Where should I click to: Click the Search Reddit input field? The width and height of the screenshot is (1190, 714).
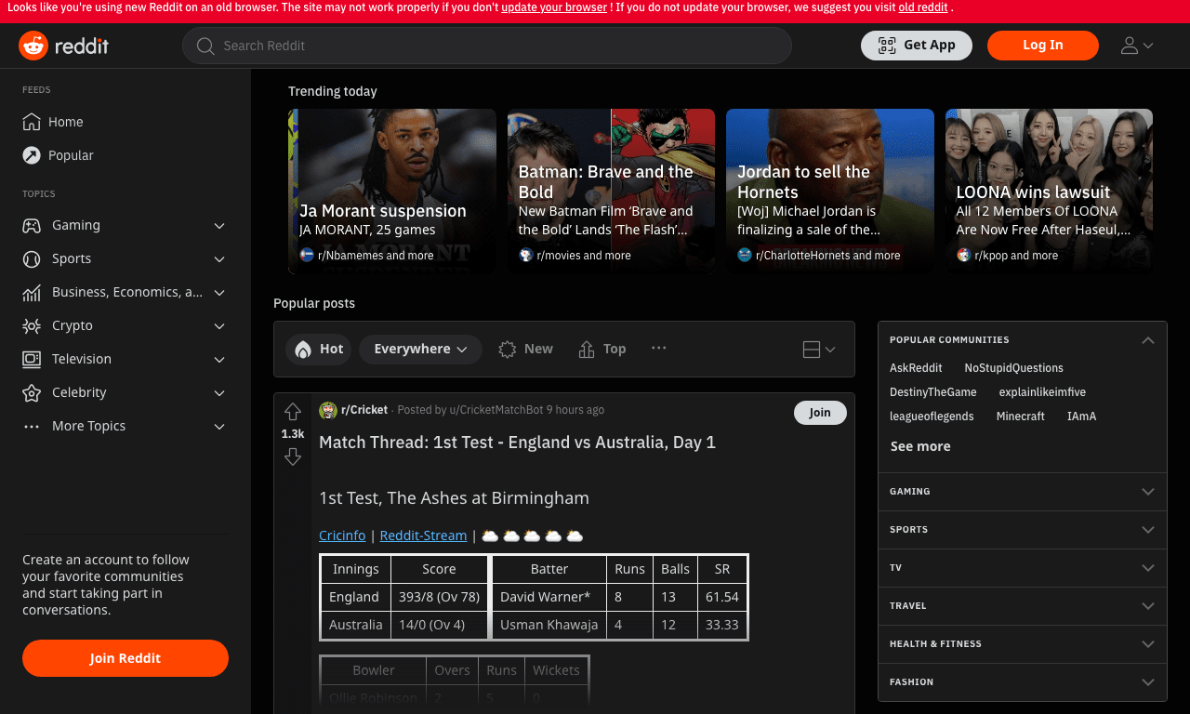pyautogui.click(x=487, y=46)
